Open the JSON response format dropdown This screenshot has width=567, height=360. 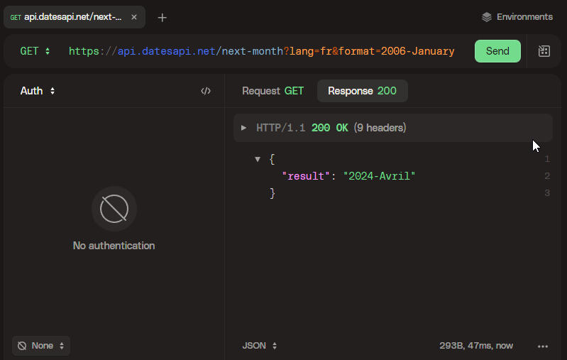click(260, 346)
